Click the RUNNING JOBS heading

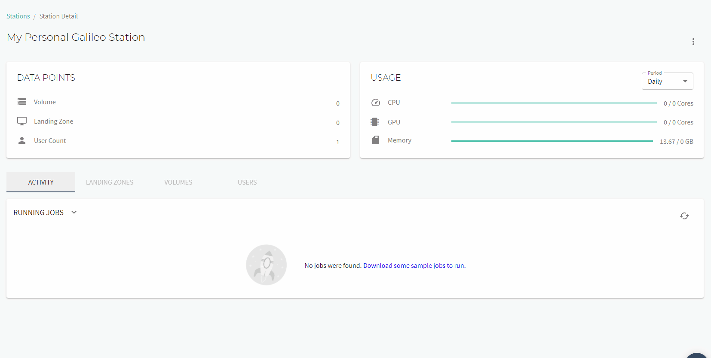39,212
